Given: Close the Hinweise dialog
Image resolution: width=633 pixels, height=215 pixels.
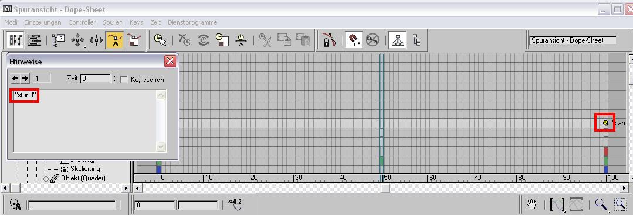Looking at the screenshot, I should (x=171, y=62).
